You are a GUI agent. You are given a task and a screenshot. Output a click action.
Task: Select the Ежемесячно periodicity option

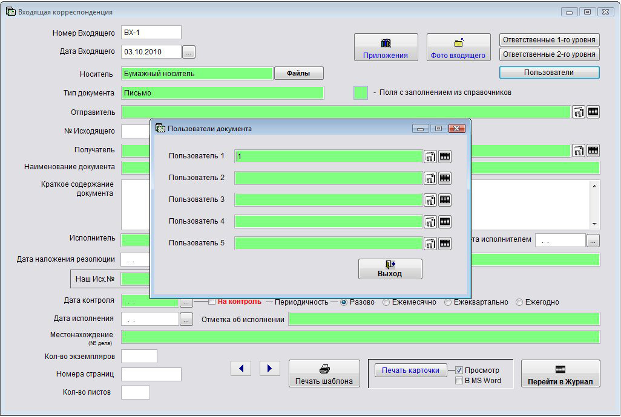pyautogui.click(x=386, y=302)
